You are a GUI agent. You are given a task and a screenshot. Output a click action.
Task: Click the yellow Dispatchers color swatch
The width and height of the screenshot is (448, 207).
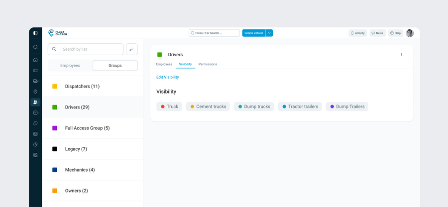55,86
